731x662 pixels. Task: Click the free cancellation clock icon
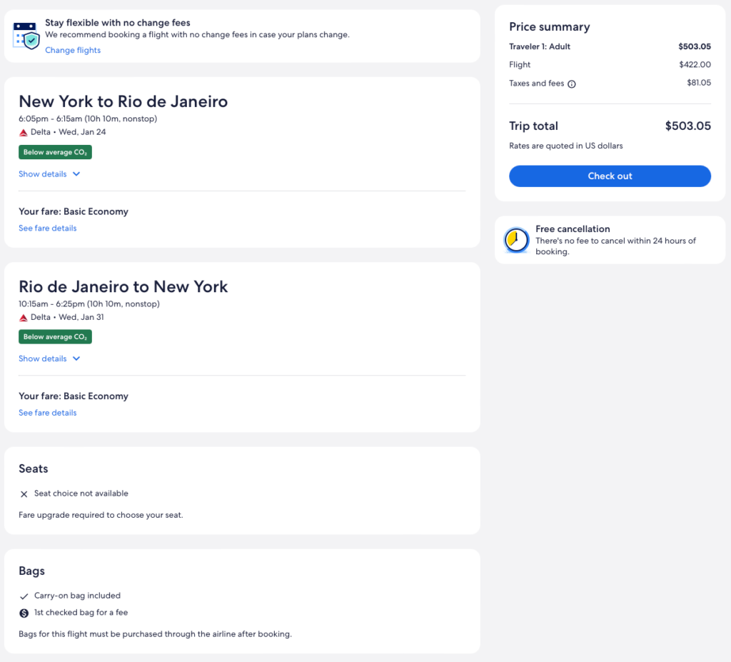[516, 241]
